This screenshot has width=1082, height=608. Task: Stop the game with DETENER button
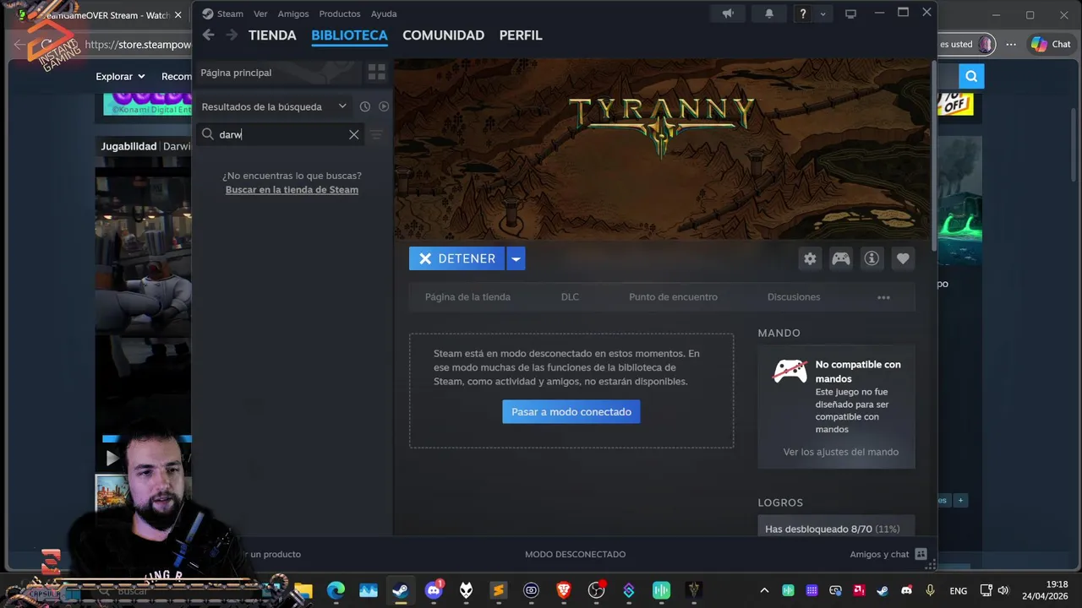(x=457, y=258)
